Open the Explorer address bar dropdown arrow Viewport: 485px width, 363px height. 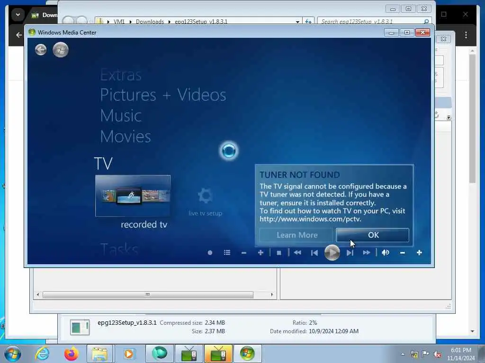tap(297, 22)
